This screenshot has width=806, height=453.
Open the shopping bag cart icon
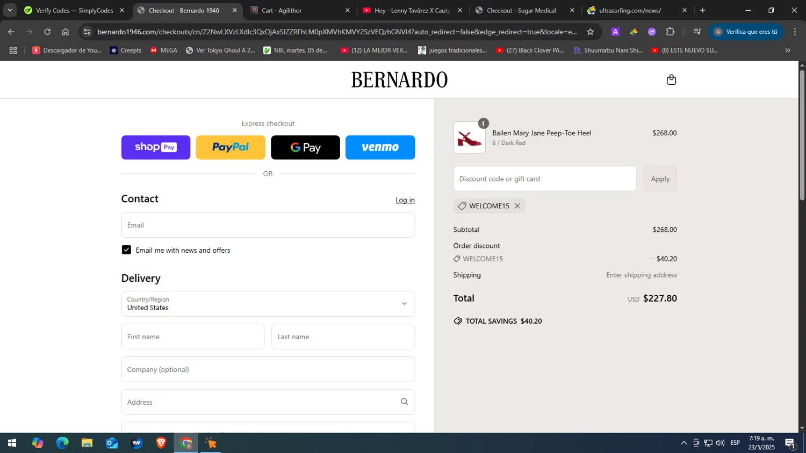(671, 80)
